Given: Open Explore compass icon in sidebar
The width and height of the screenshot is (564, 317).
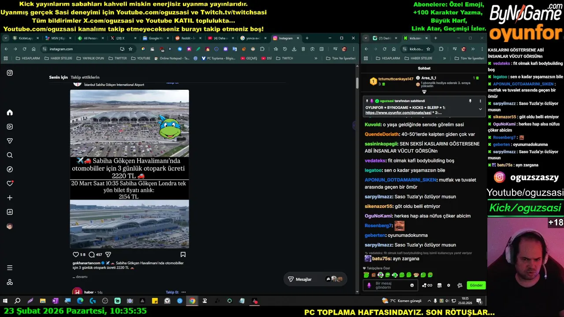Looking at the screenshot, I should [x=10, y=169].
